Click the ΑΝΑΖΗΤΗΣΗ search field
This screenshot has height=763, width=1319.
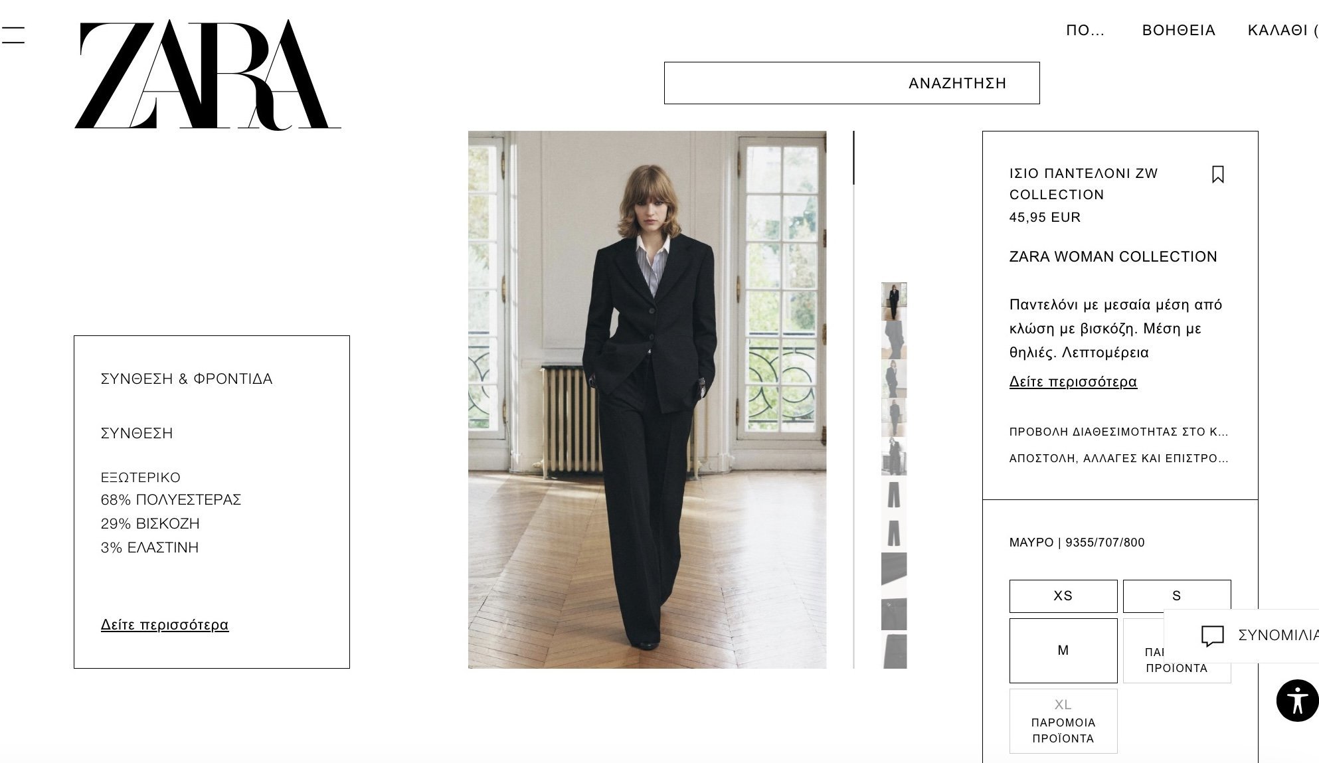(x=851, y=83)
